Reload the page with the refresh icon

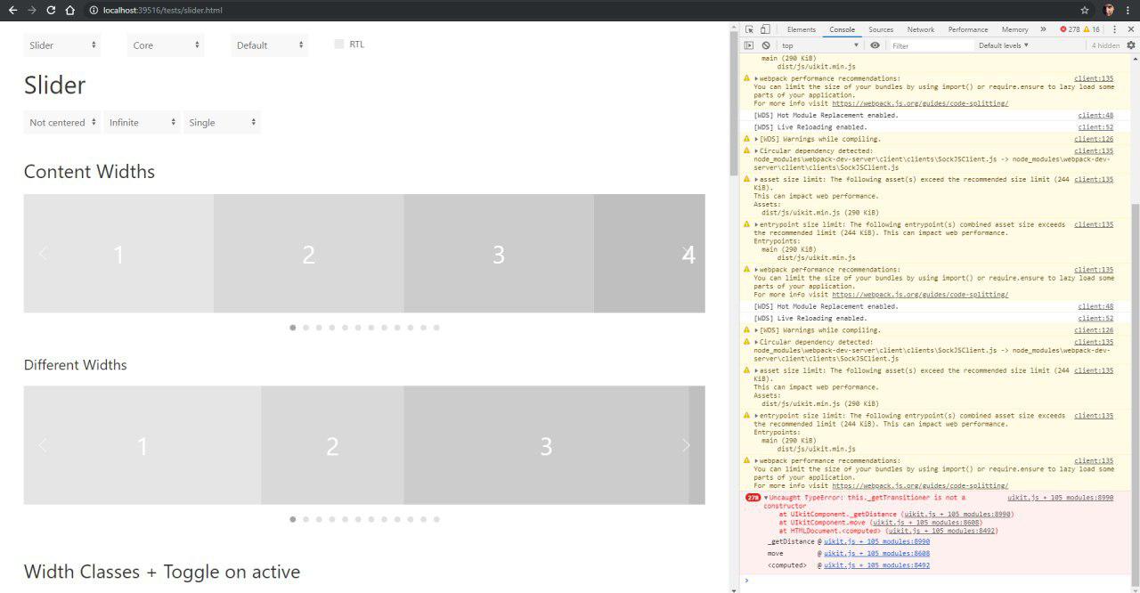pos(52,11)
